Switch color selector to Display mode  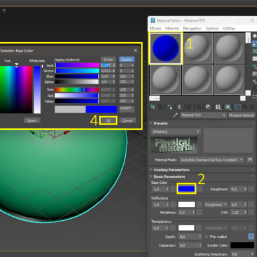(x=127, y=59)
